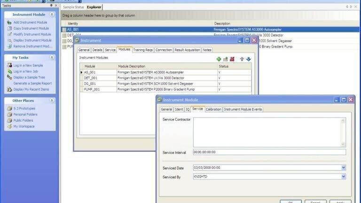The image size is (361, 203).
Task: Open the Public Folders icon
Action: [x=9, y=120]
